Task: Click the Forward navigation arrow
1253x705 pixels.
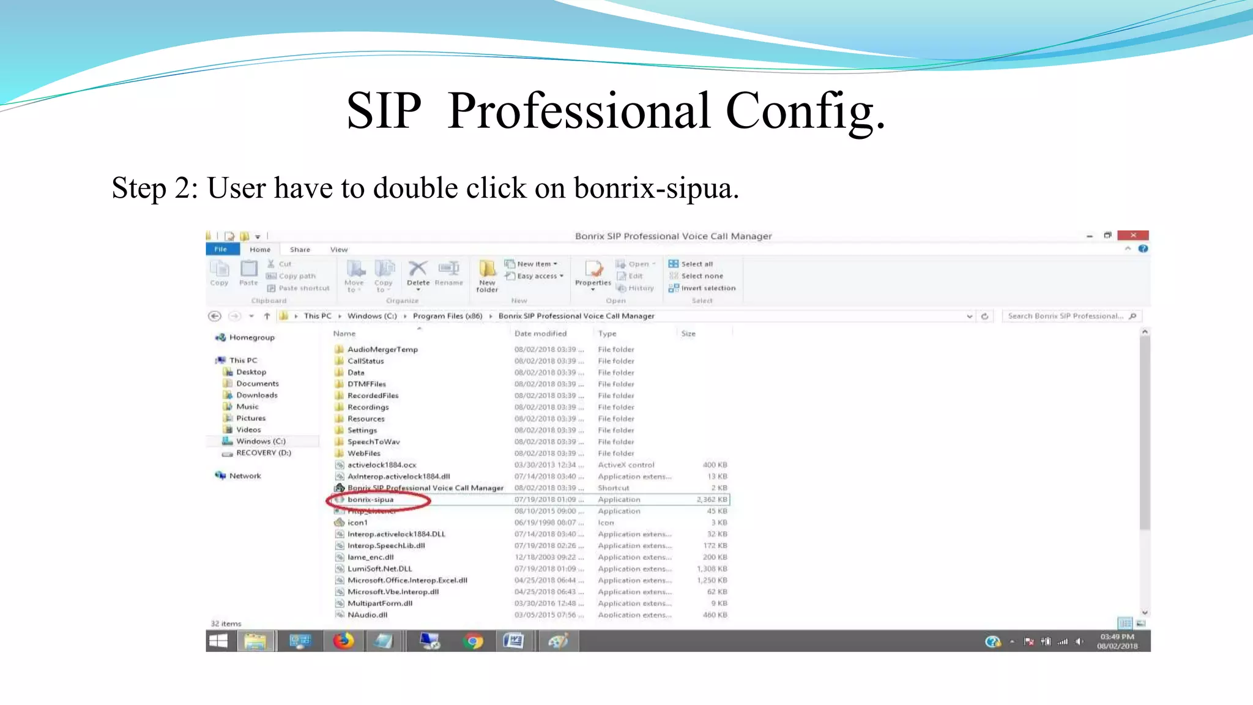Action: tap(234, 316)
